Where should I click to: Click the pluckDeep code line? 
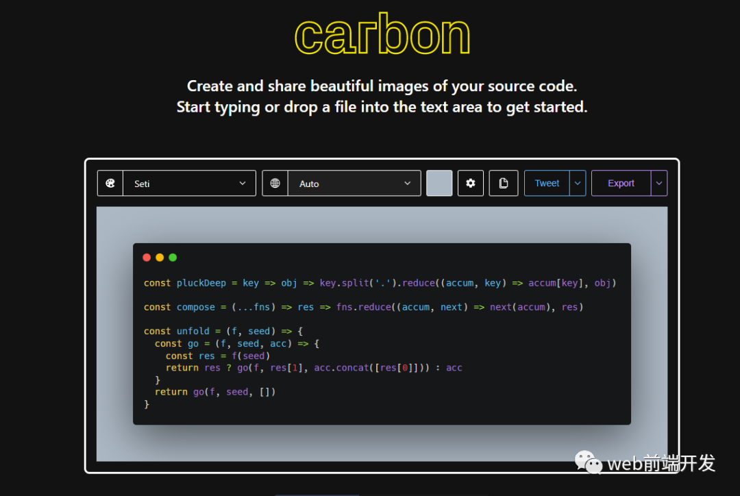(380, 283)
